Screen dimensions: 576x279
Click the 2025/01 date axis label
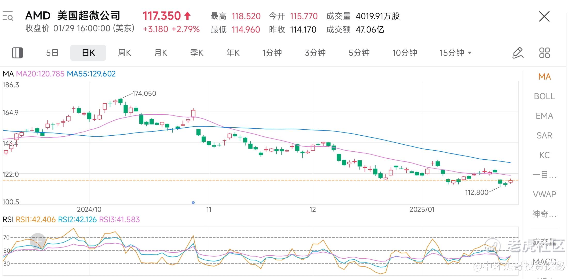coord(422,210)
